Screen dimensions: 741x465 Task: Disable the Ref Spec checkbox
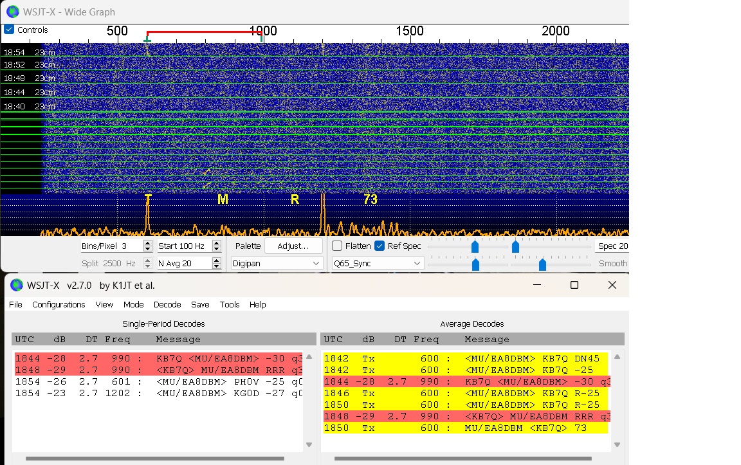(380, 246)
